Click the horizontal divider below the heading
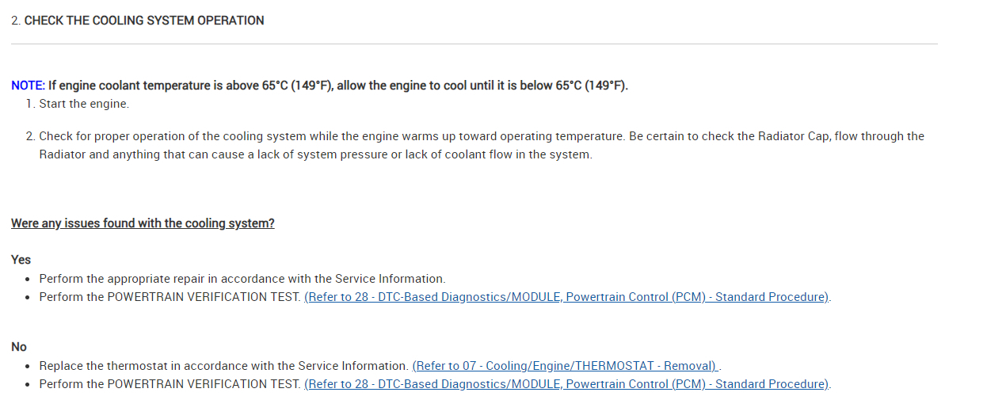The width and height of the screenshot is (1006, 419). (474, 44)
